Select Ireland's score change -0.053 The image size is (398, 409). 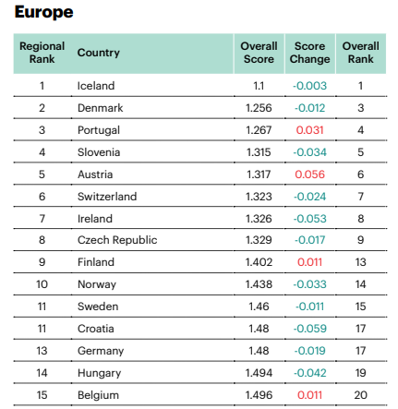pos(309,219)
